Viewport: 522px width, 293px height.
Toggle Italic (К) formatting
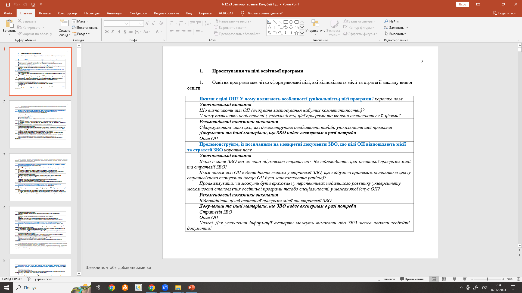tap(113, 32)
